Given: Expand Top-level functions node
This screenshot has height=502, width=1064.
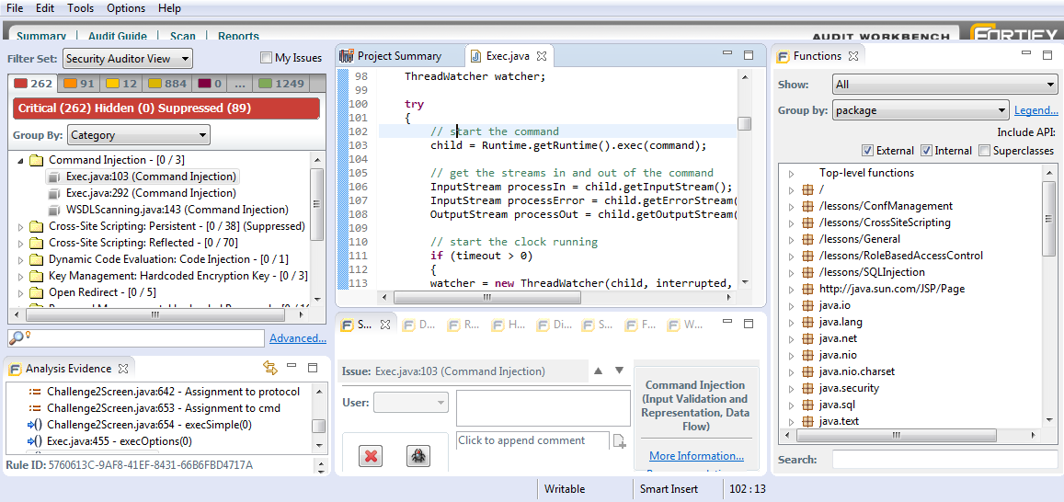Looking at the screenshot, I should [x=791, y=174].
